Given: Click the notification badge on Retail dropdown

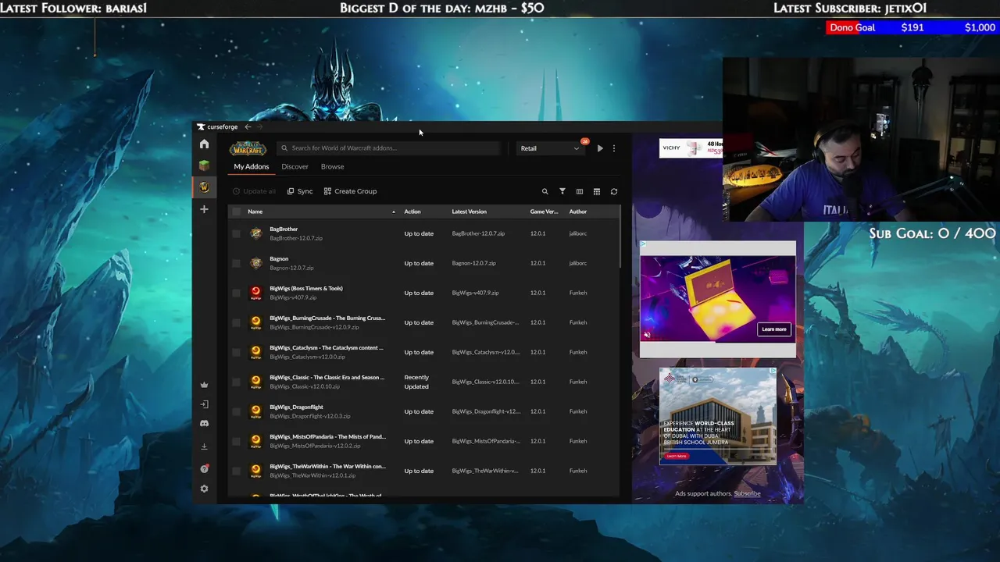Looking at the screenshot, I should click(x=584, y=141).
